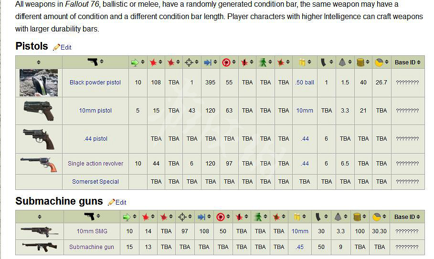Click the blue arrow range icon in Pistols header

208,62
